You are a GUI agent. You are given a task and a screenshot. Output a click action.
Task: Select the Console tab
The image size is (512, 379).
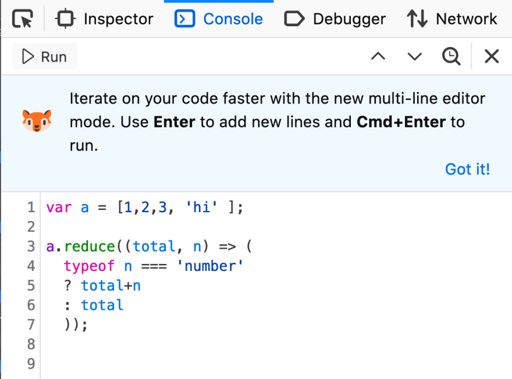point(219,19)
